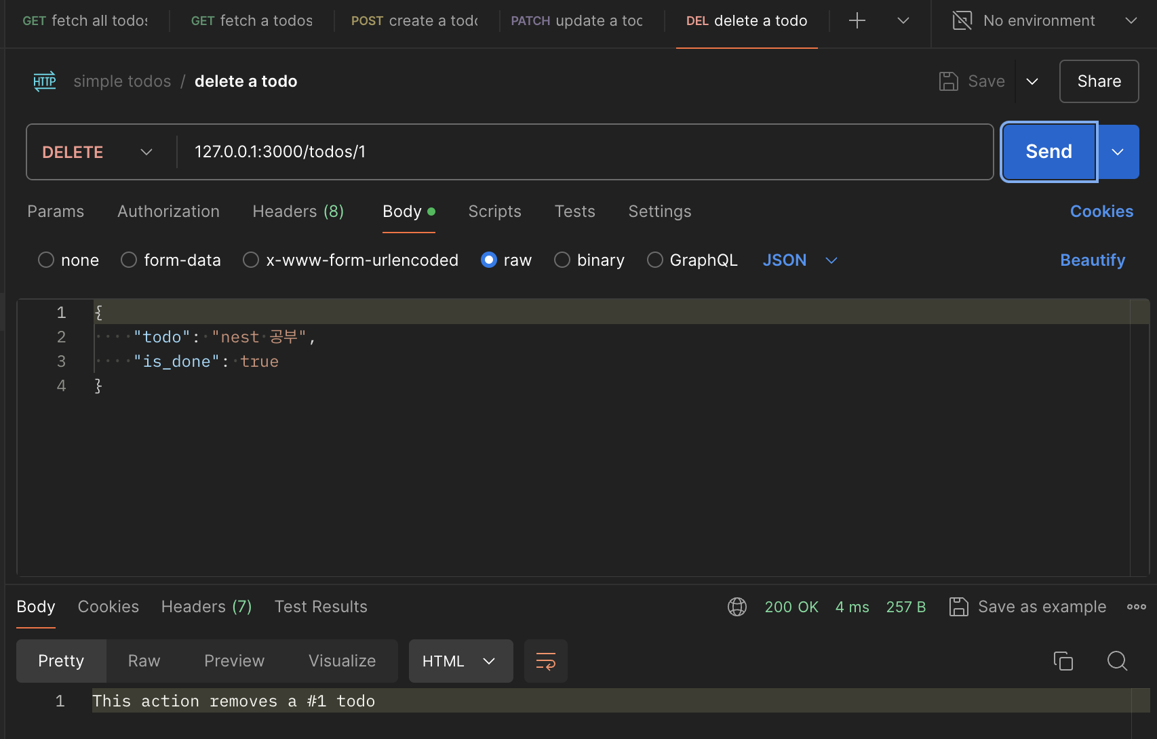This screenshot has height=739, width=1157.
Task: Click the 200 OK status text
Action: pyautogui.click(x=791, y=607)
